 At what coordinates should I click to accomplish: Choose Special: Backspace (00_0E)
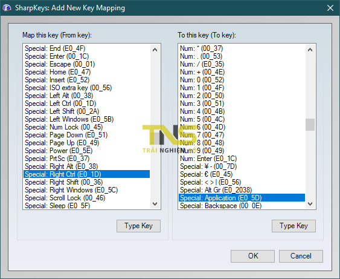point(242,205)
